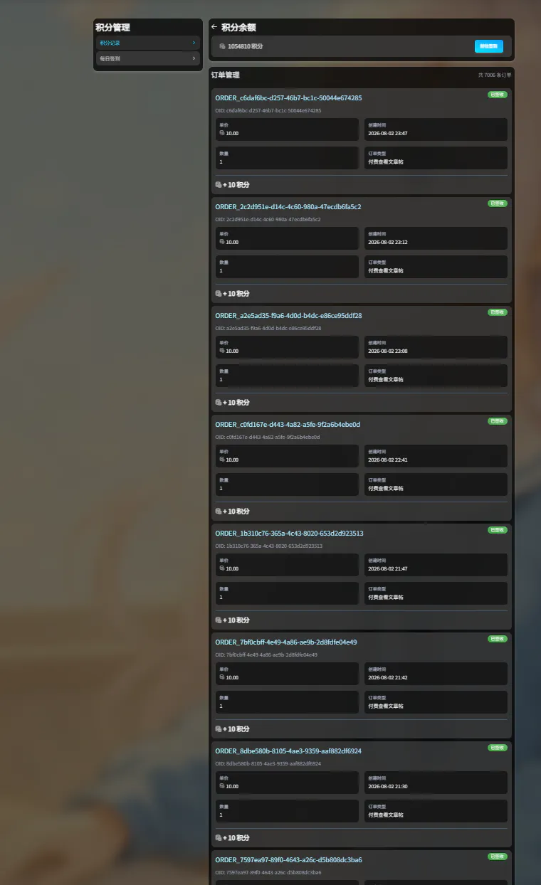Select the creation time 2026-08-02 23:12

388,242
